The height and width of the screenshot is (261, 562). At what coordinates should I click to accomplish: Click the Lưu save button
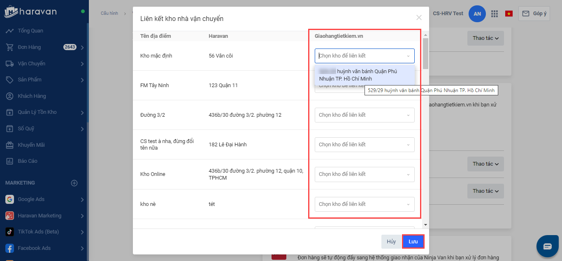(x=413, y=242)
